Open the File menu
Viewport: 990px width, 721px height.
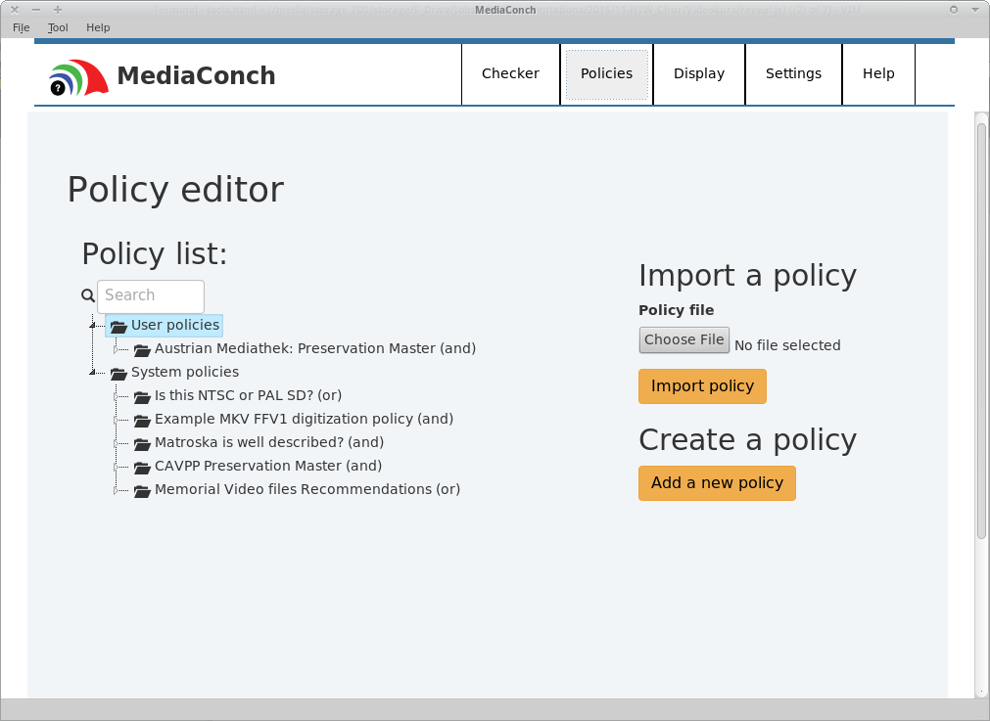coord(22,27)
